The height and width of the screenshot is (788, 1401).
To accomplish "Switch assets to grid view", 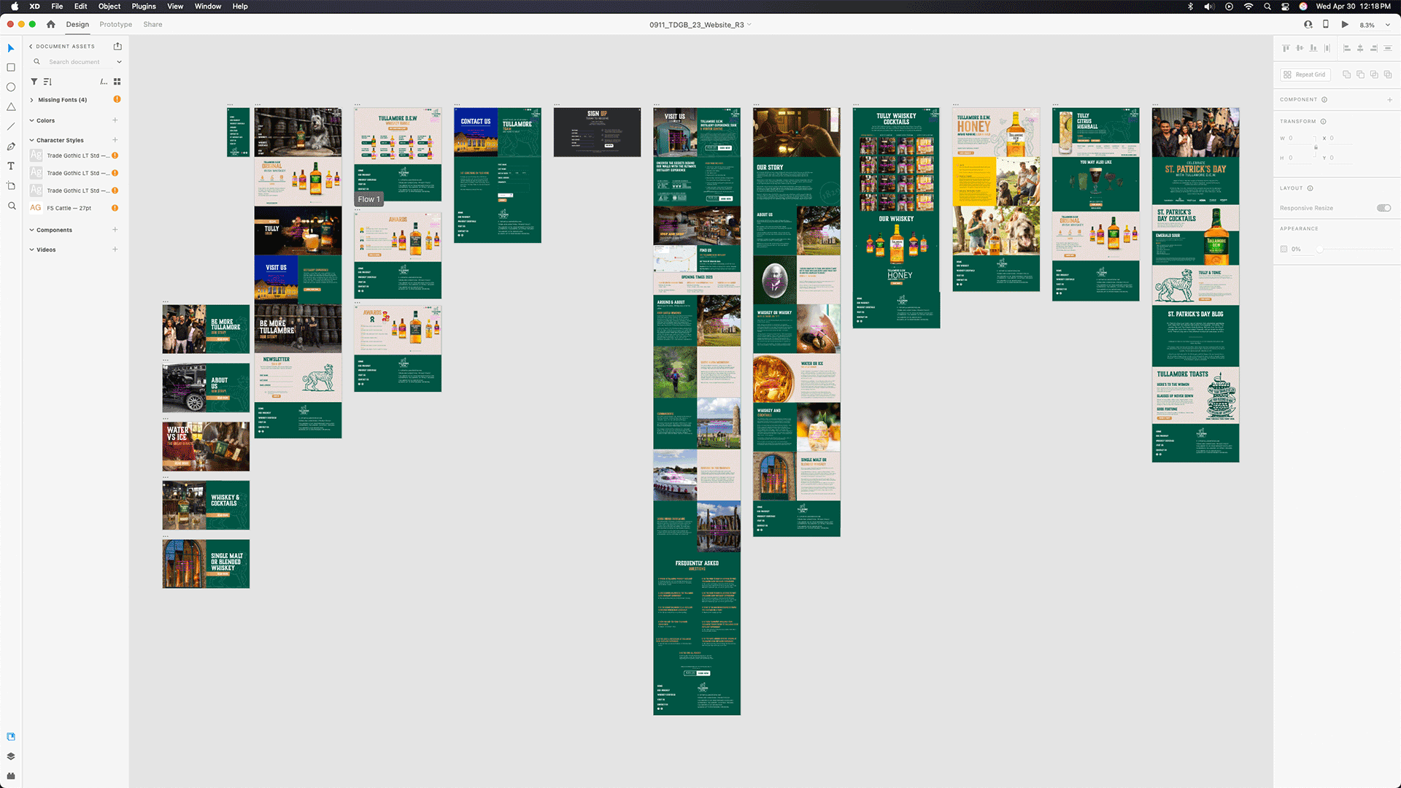I will pyautogui.click(x=117, y=82).
